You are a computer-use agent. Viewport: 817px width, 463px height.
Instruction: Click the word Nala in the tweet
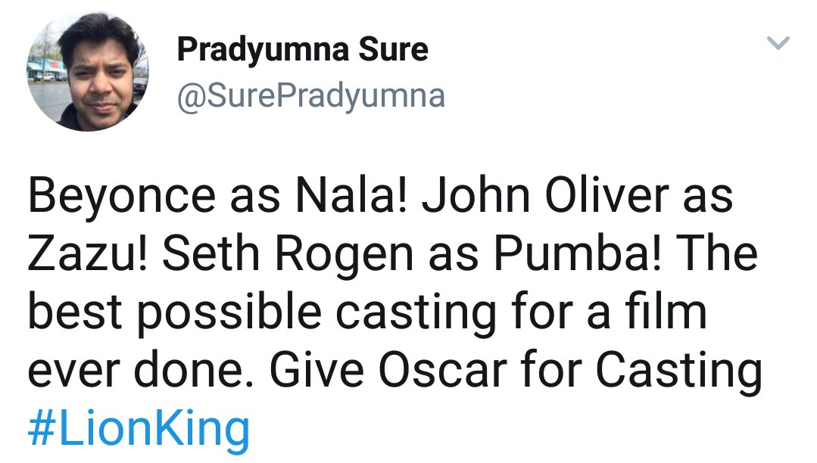coord(345,195)
